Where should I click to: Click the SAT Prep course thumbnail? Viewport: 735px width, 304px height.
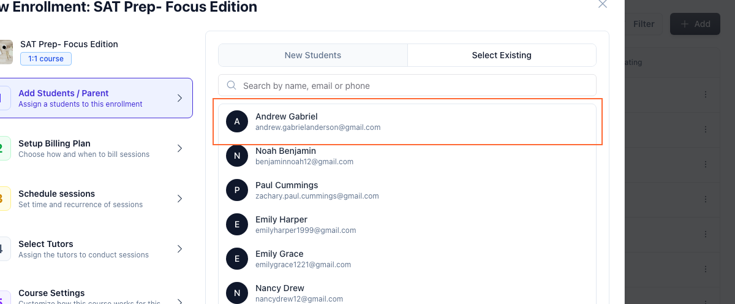(6, 52)
